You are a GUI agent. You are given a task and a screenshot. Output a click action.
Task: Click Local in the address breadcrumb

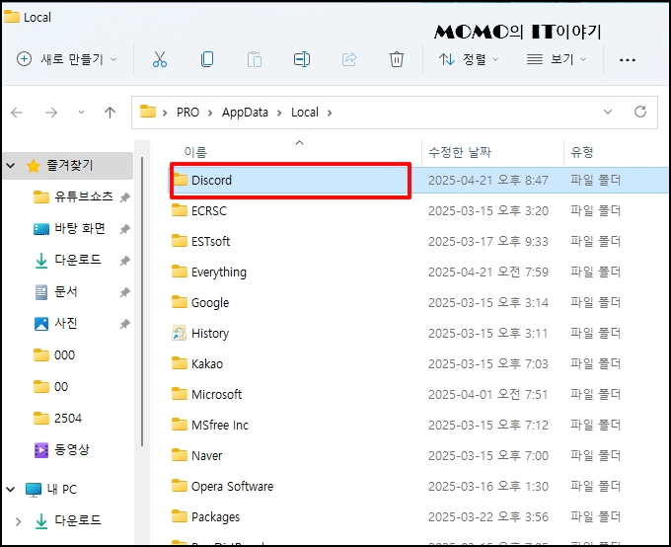305,113
